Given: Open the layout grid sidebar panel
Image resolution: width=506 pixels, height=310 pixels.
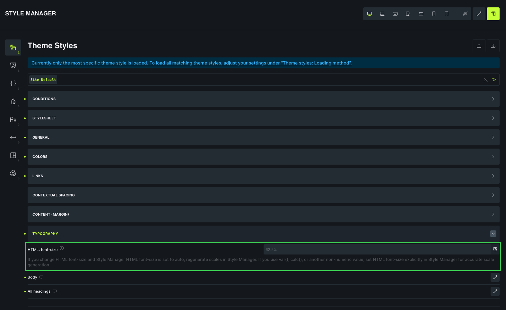Looking at the screenshot, I should pos(13,155).
